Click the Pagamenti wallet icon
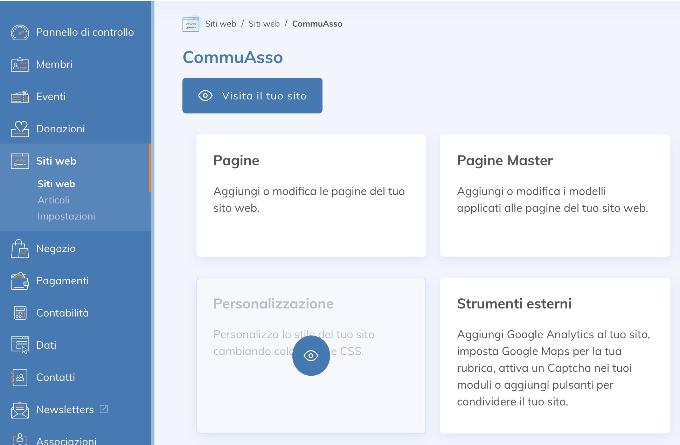This screenshot has width=680, height=445. [x=20, y=281]
